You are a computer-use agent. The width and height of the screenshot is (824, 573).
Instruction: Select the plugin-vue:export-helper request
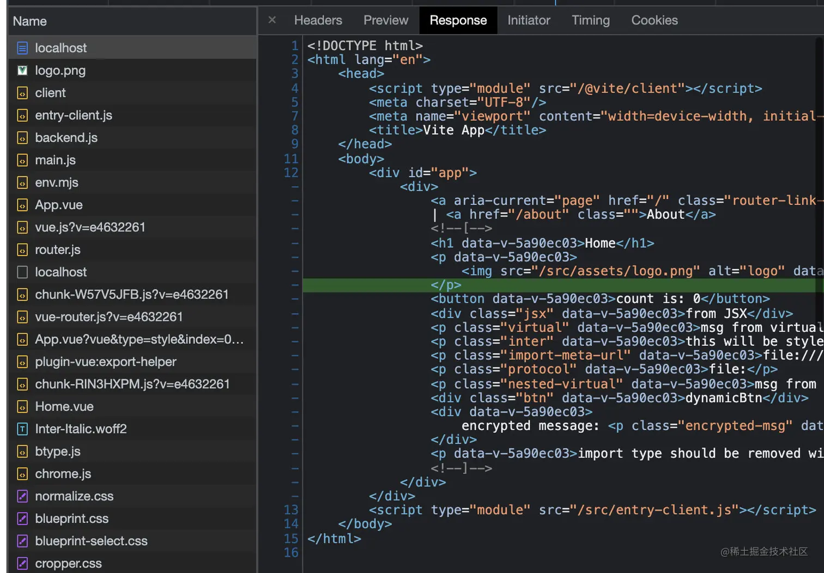point(132,362)
